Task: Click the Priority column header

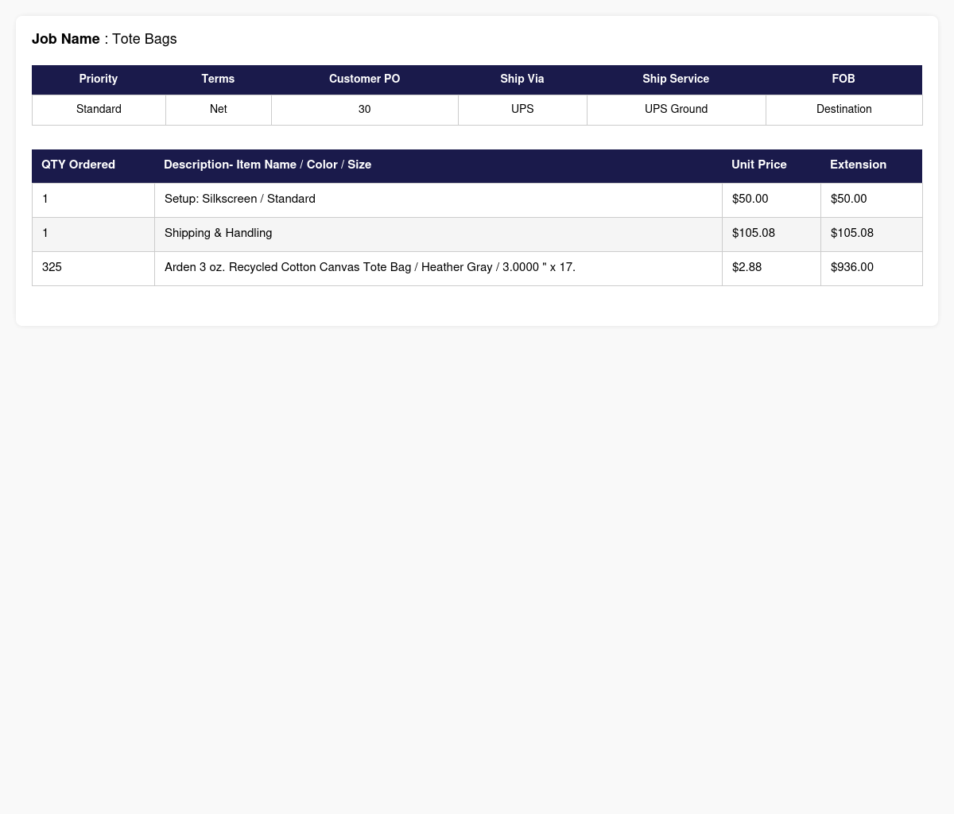Action: 99,79
